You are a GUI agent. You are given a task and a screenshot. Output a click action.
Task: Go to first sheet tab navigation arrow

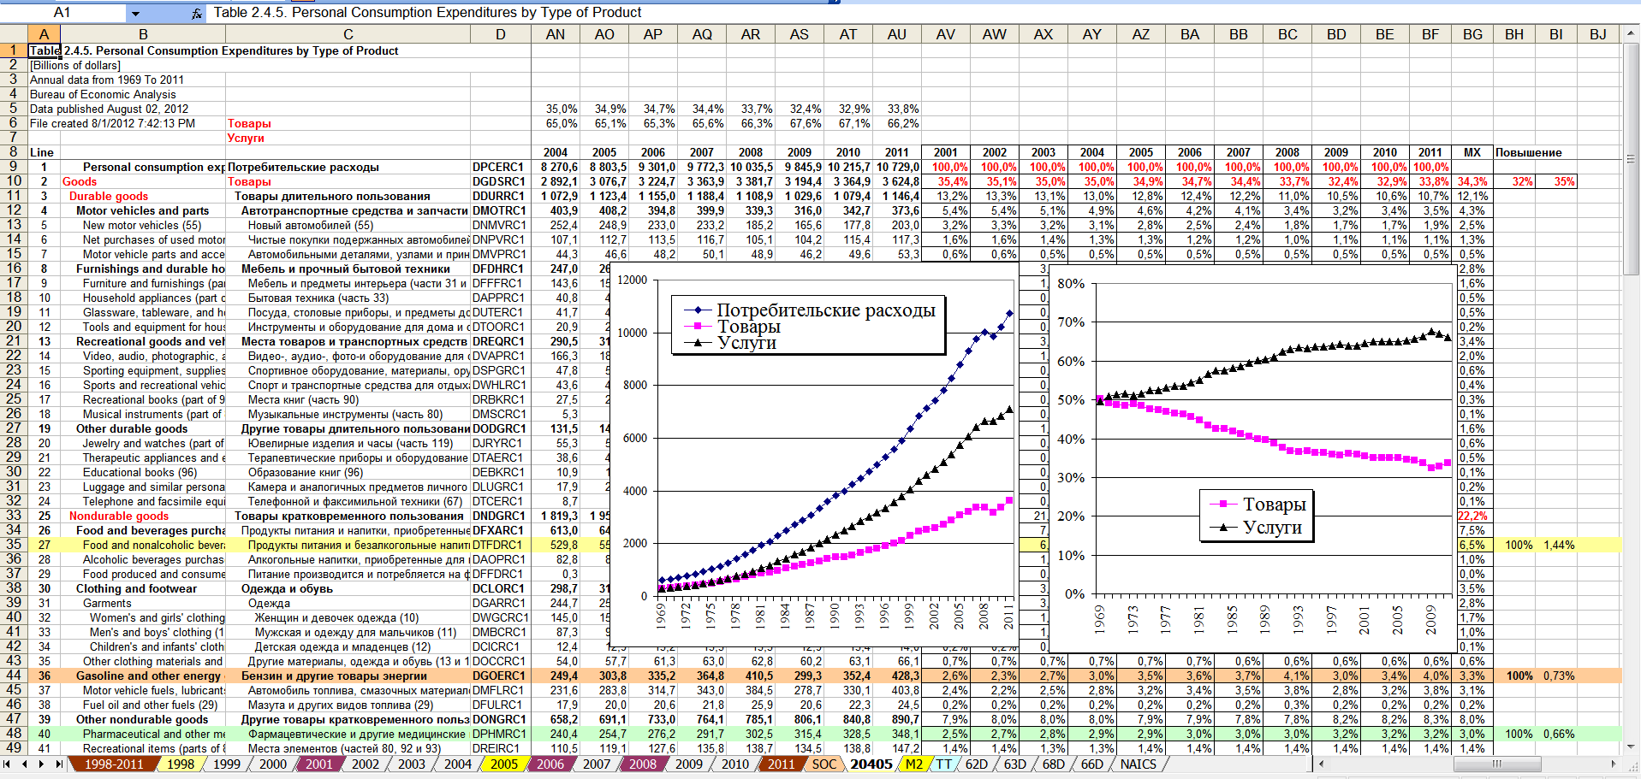(x=9, y=764)
